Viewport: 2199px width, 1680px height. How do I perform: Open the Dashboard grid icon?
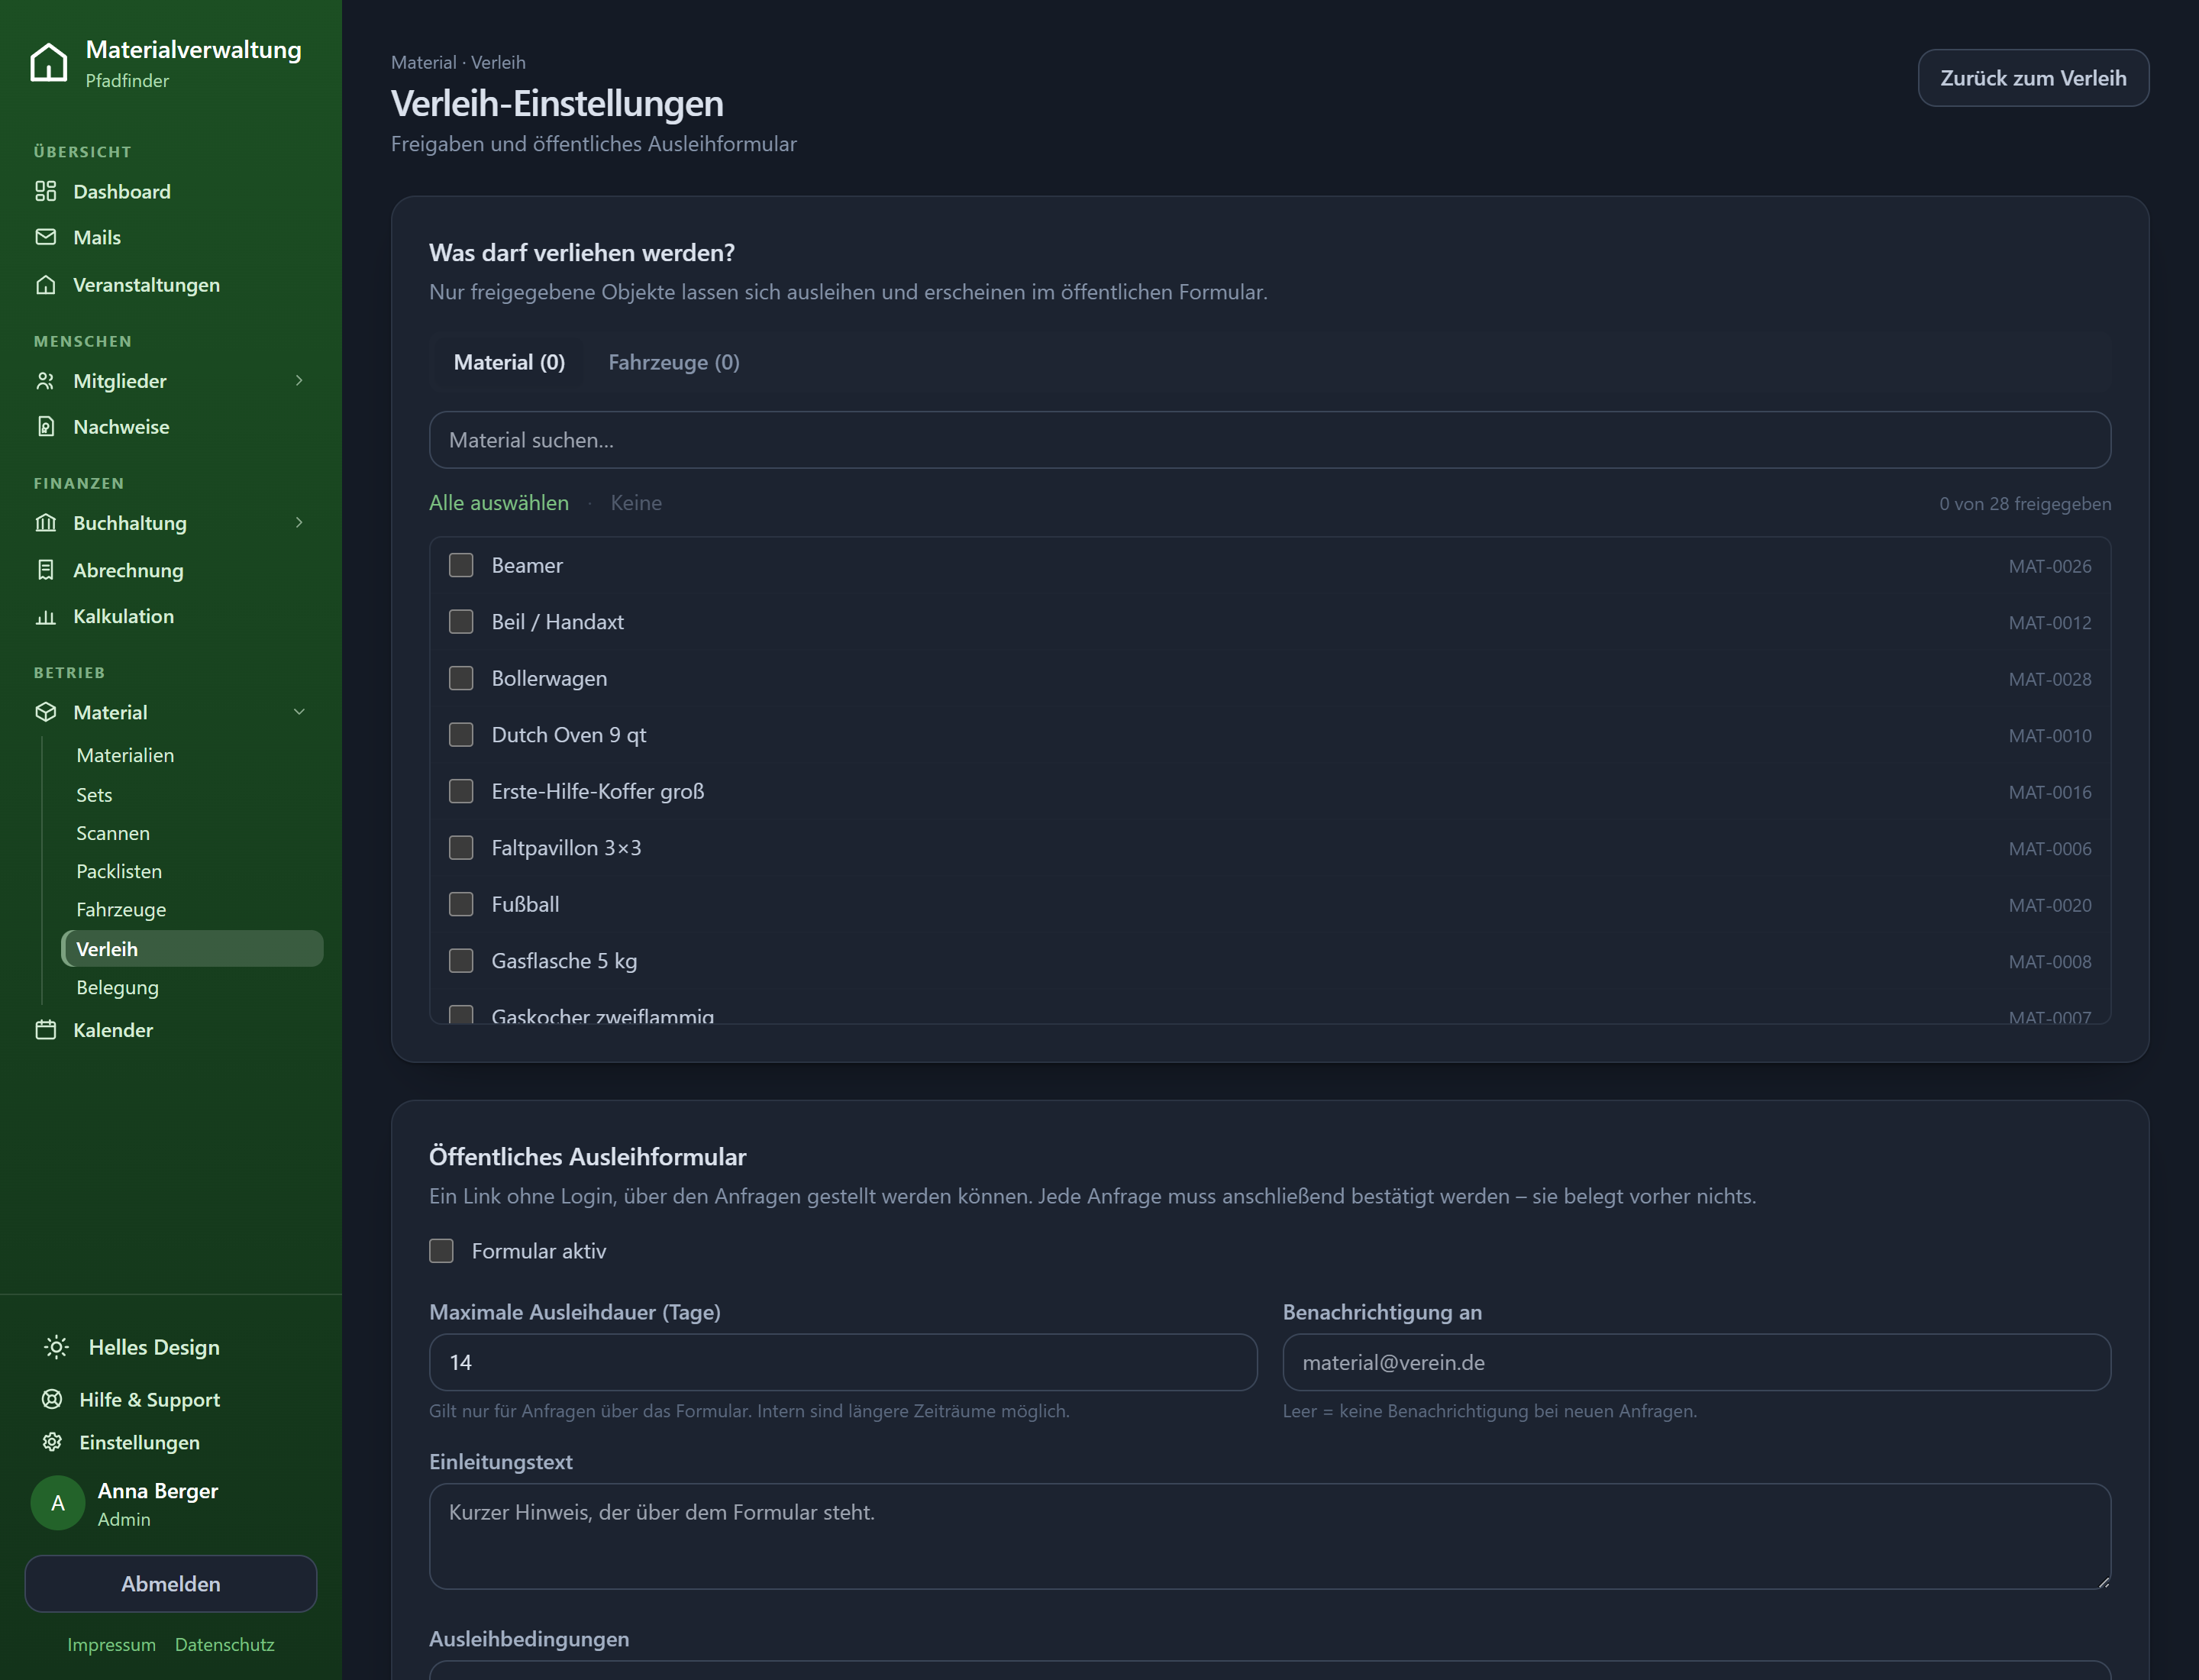[46, 191]
